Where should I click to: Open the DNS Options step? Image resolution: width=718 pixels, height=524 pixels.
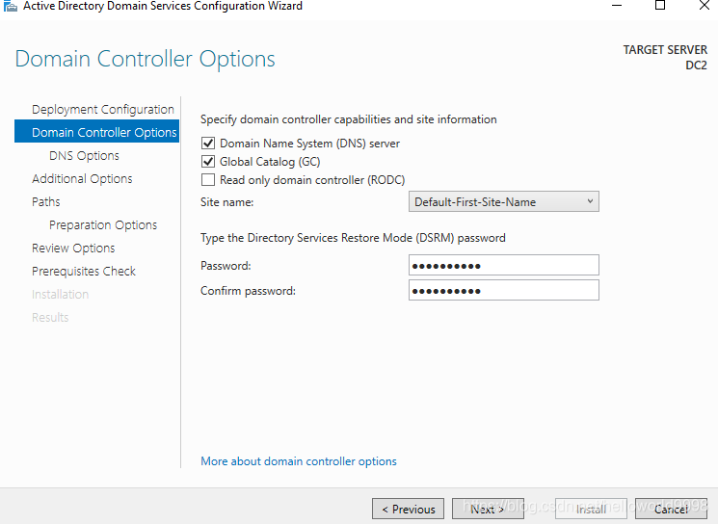pyautogui.click(x=84, y=156)
